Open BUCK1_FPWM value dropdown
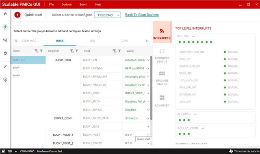 148,68
